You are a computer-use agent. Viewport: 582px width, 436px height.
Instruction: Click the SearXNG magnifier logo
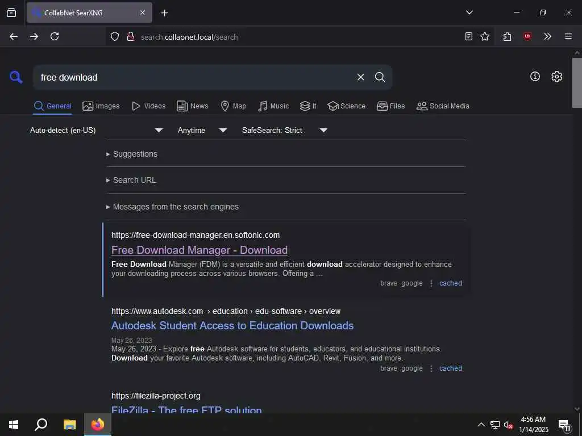tap(16, 77)
